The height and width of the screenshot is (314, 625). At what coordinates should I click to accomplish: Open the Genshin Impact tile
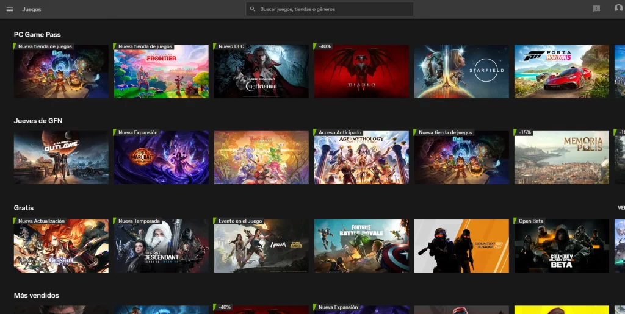(x=61, y=246)
